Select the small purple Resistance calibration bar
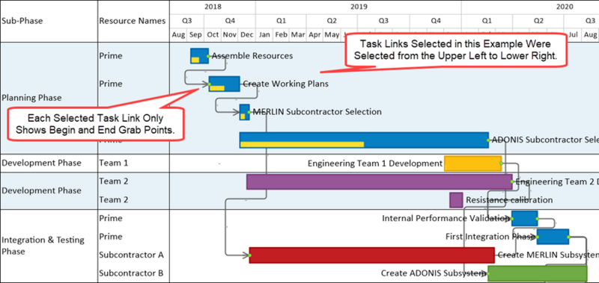Image resolution: width=599 pixels, height=283 pixels. [456, 200]
